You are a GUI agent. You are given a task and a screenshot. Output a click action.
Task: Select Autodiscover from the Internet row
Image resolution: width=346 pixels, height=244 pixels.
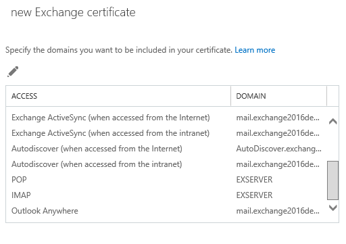tap(166, 149)
